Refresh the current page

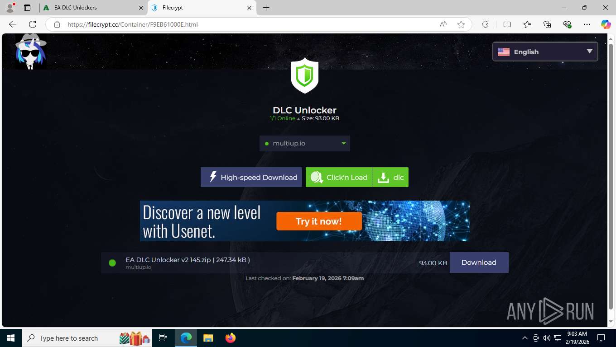(x=33, y=24)
